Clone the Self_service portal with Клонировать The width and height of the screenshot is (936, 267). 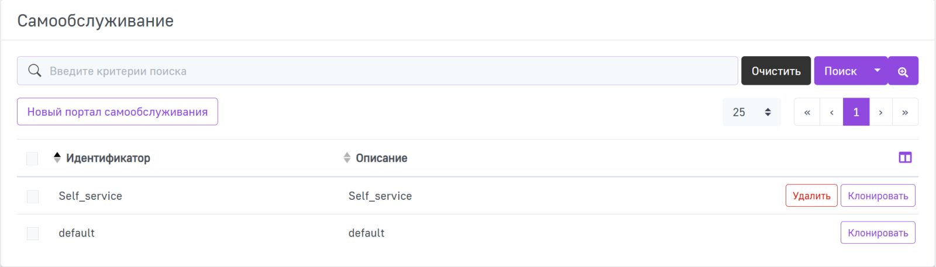(877, 196)
